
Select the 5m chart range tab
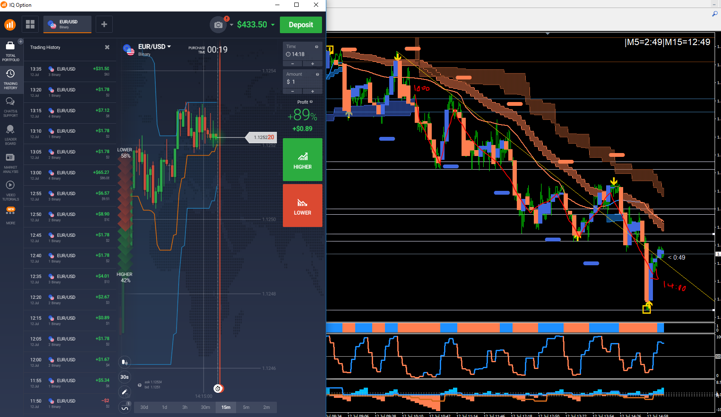point(246,407)
